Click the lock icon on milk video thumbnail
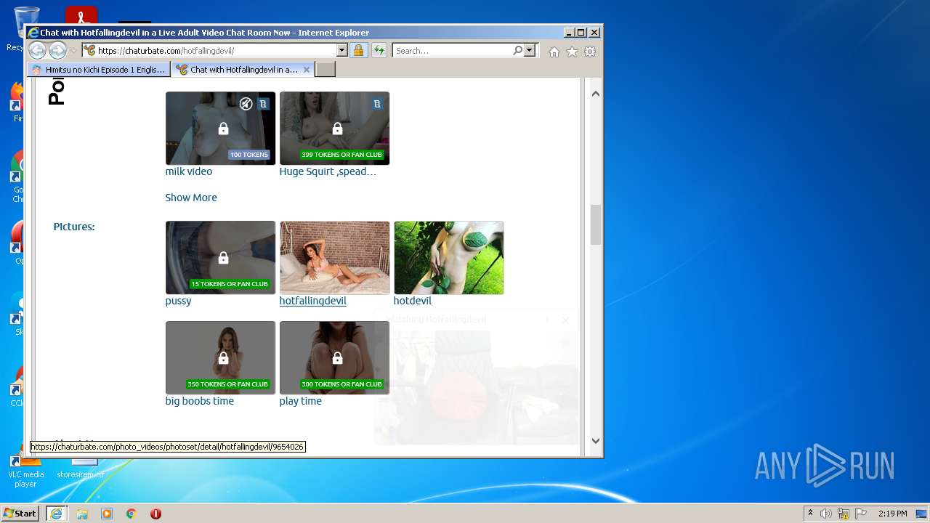Screen dimensions: 930x523 (223, 129)
